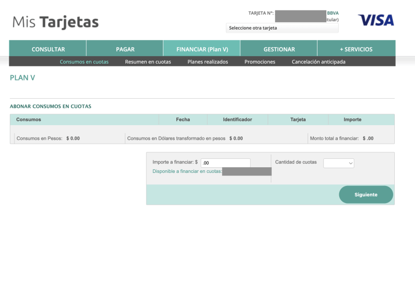Click the Importe column header
Viewport: 415px width, 282px height.
(x=352, y=119)
